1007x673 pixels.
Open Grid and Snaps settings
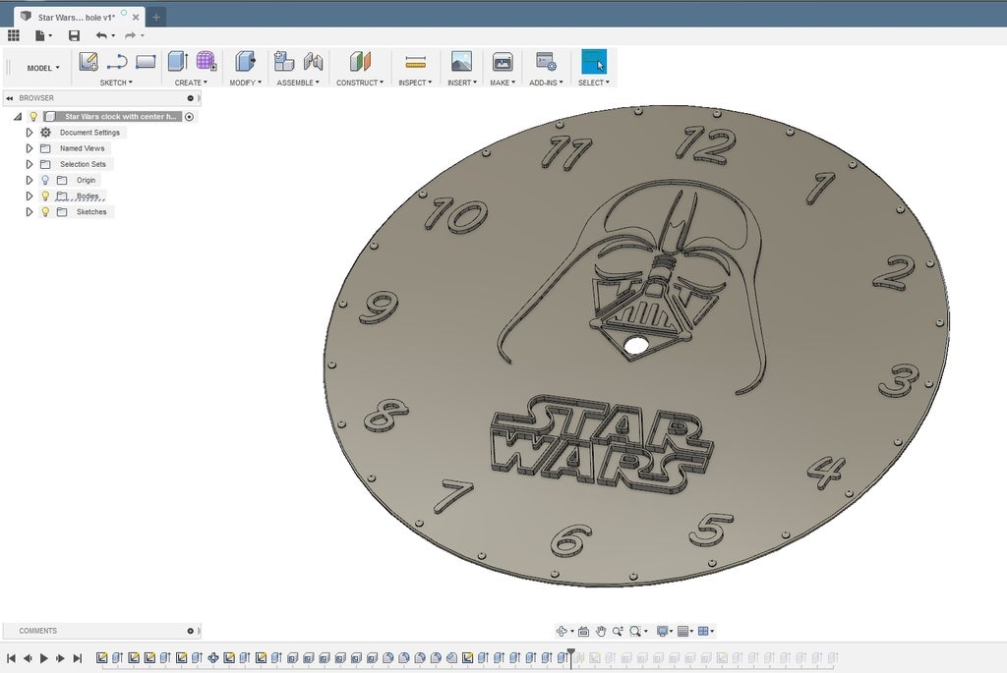(683, 632)
